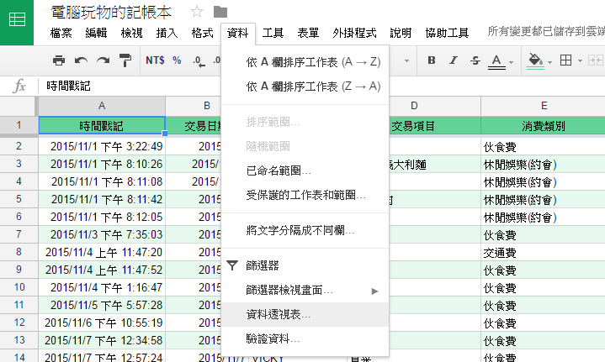This screenshot has height=362, width=605.
Task: Star the 電腦玩物的記帳本 document
Action: click(x=197, y=12)
